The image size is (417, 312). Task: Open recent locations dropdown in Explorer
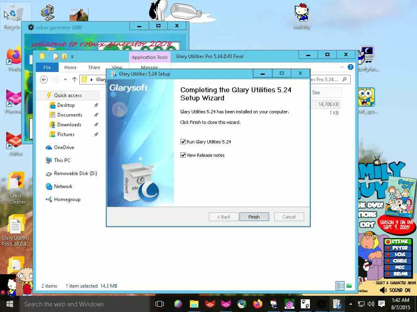pos(65,79)
